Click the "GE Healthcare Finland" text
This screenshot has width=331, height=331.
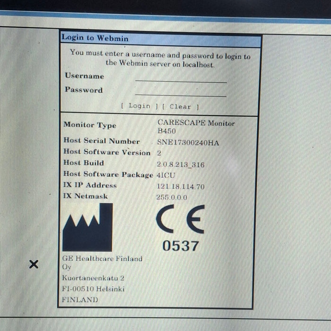click(x=103, y=258)
